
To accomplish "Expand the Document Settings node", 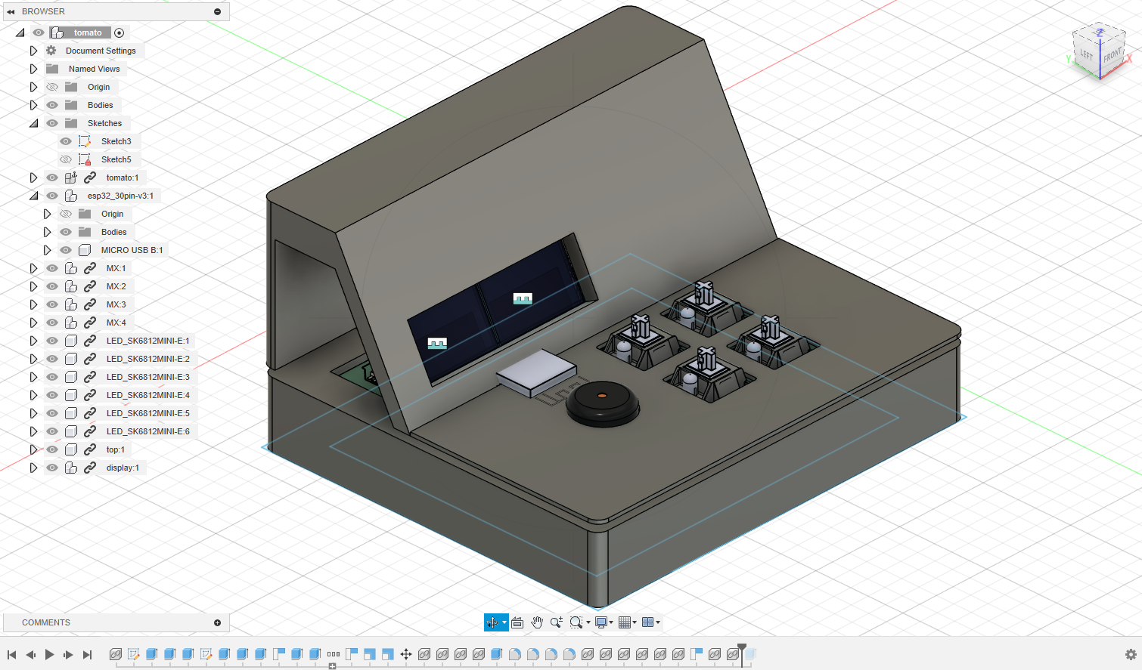I will coord(33,51).
